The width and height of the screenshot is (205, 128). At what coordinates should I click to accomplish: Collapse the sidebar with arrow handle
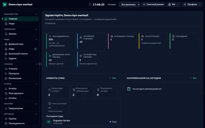click(x=40, y=64)
